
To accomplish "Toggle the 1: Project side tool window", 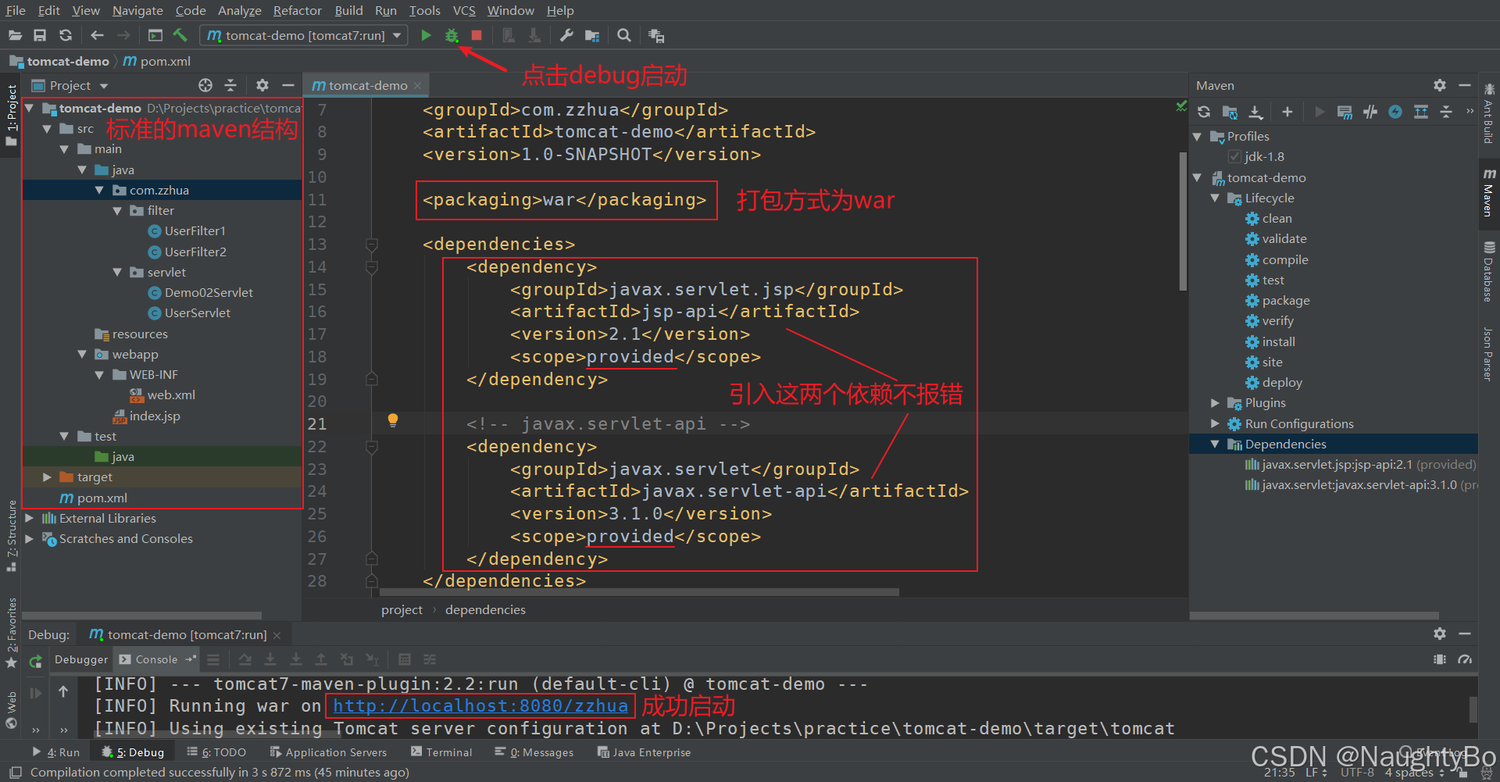I will (11, 115).
